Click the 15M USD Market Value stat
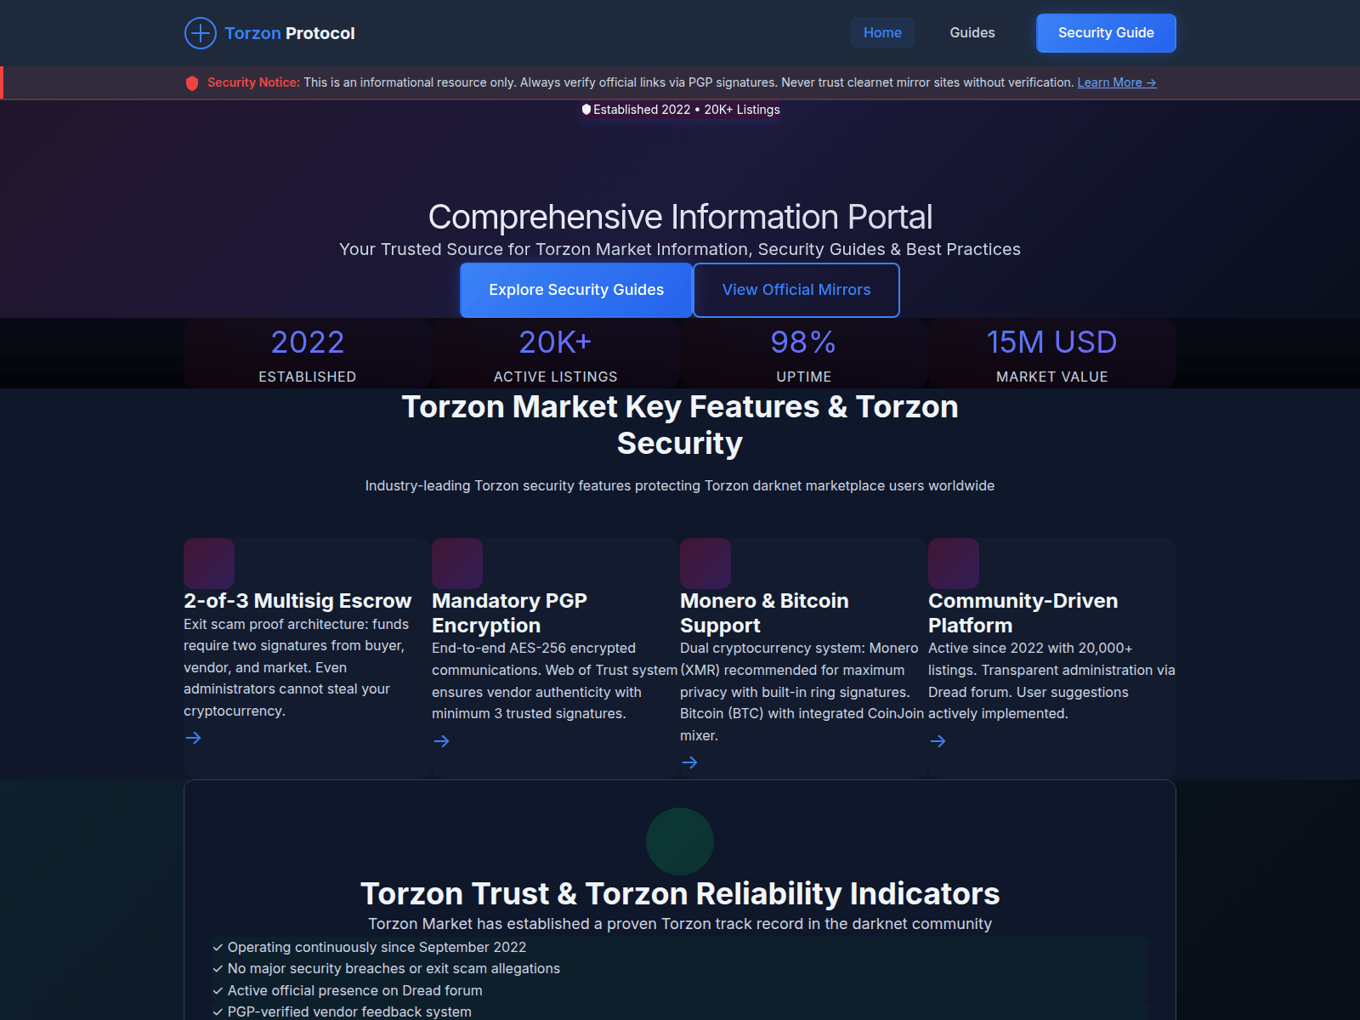This screenshot has height=1020, width=1360. tap(1052, 354)
